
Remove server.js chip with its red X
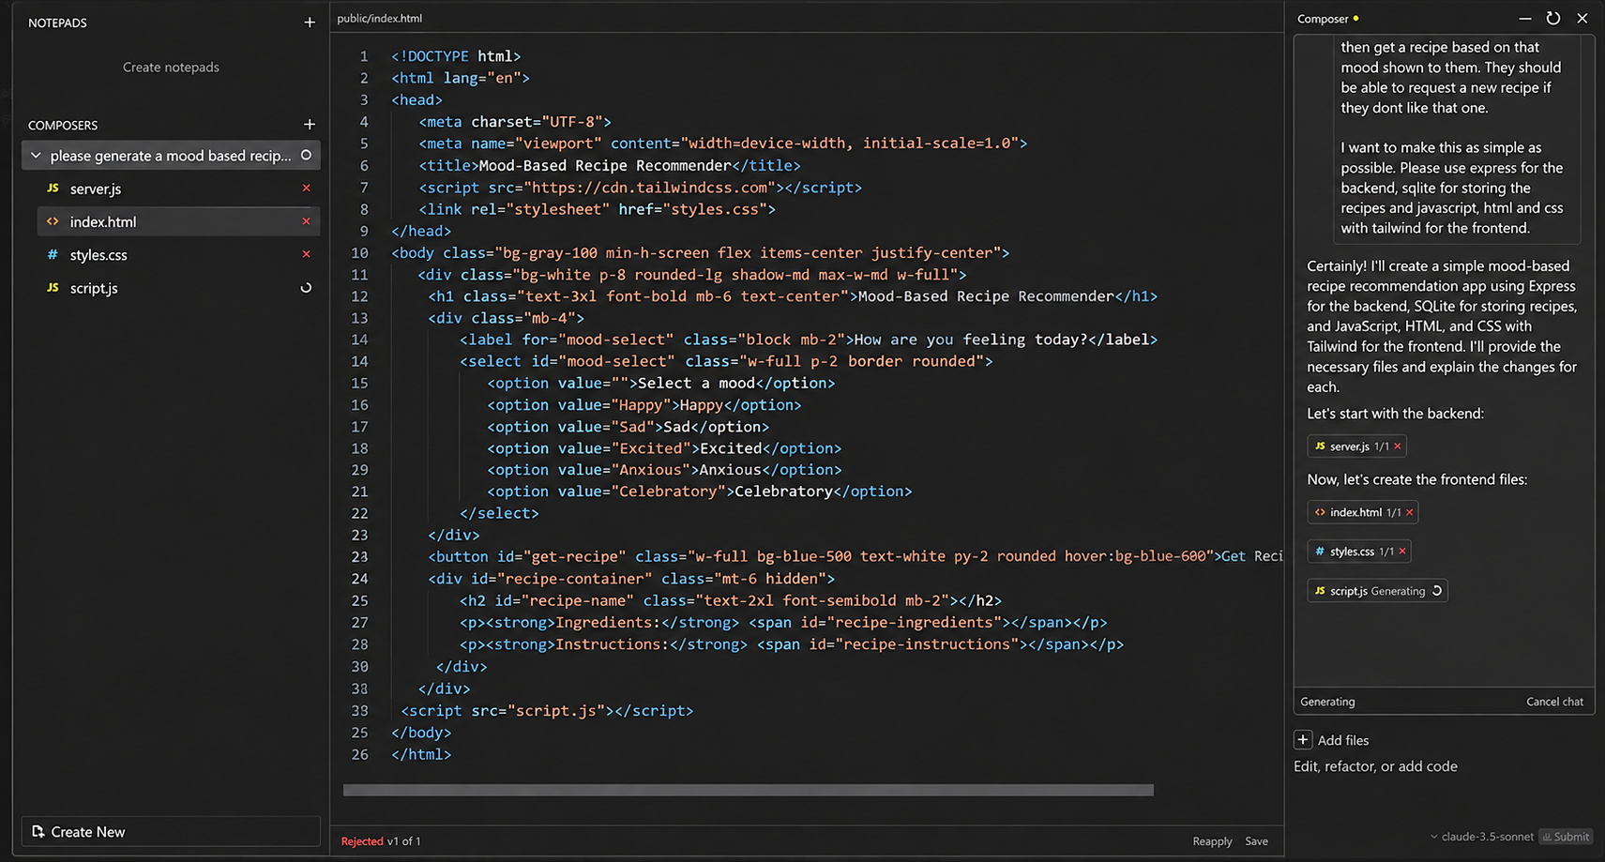click(x=1398, y=446)
